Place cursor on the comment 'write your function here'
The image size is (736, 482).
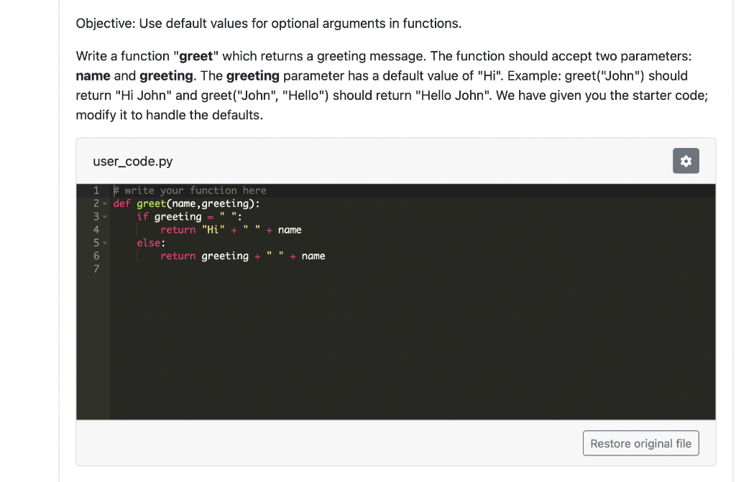[187, 190]
